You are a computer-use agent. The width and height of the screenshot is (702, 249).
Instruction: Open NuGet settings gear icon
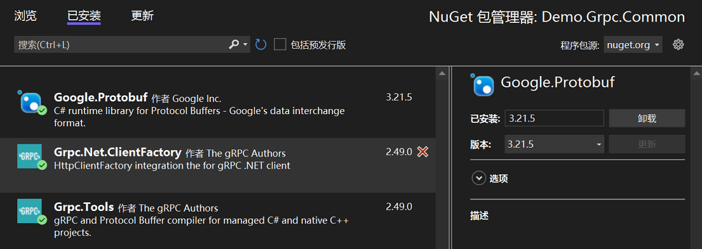point(678,44)
